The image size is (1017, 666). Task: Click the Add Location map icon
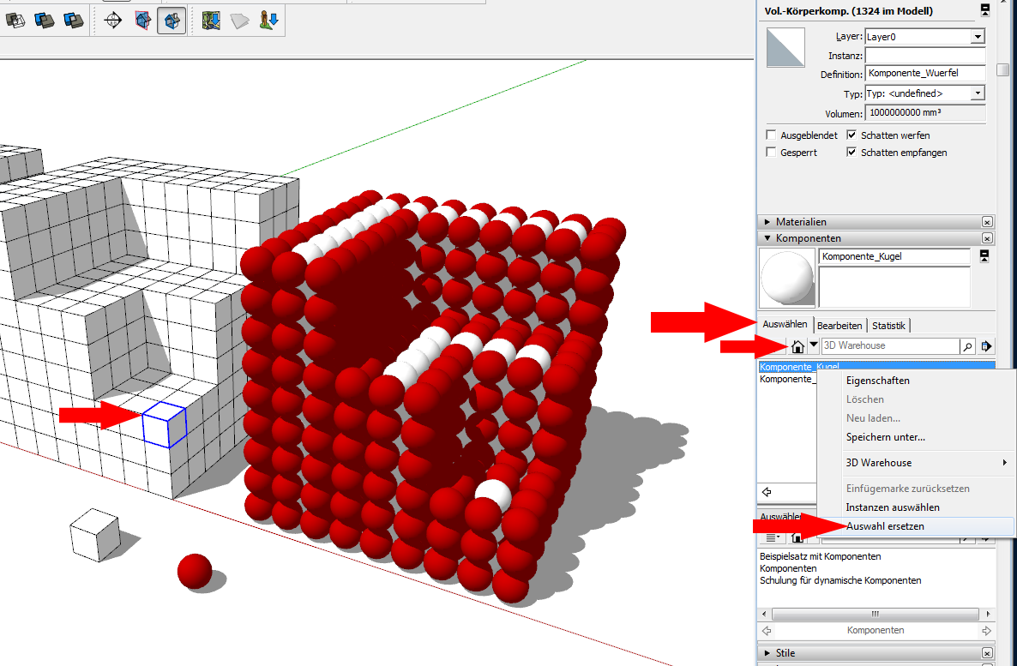click(212, 21)
